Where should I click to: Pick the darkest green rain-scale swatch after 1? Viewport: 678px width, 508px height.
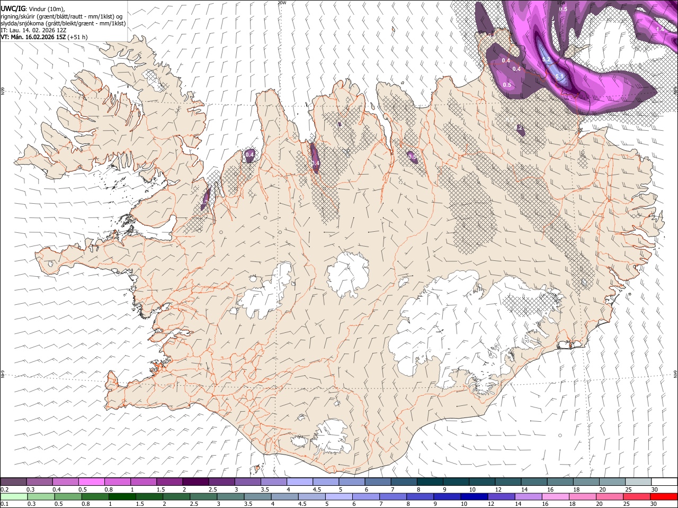122,496
